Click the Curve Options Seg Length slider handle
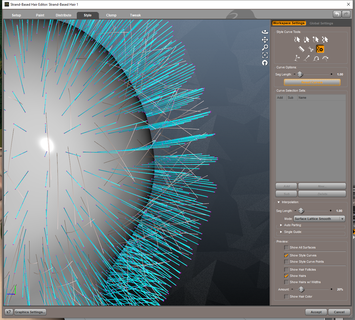Screen dimensions: 355x320 (x=300, y=74)
